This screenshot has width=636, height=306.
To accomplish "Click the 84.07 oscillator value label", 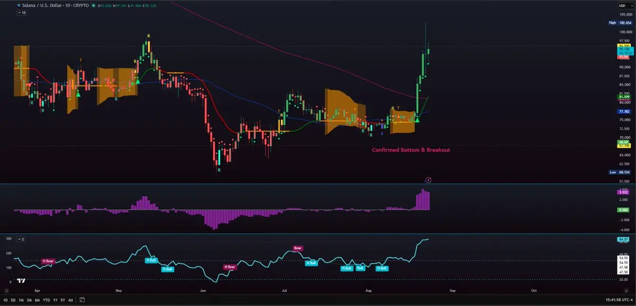I will pos(622,240).
